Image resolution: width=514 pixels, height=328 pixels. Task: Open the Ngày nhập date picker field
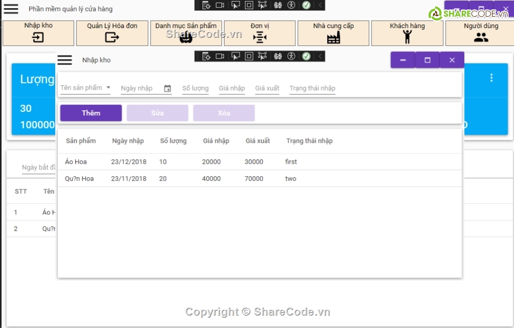click(x=141, y=88)
